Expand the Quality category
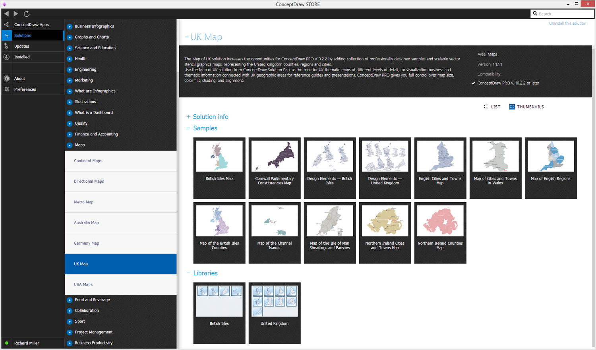 70,124
